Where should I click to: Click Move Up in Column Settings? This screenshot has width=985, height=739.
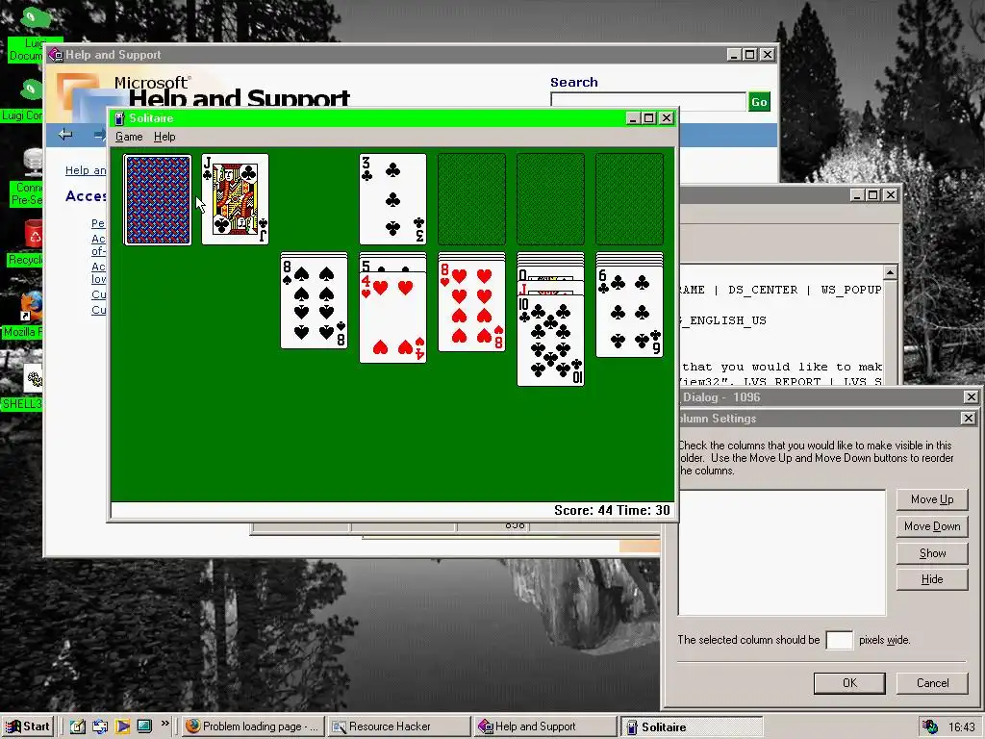932,499
